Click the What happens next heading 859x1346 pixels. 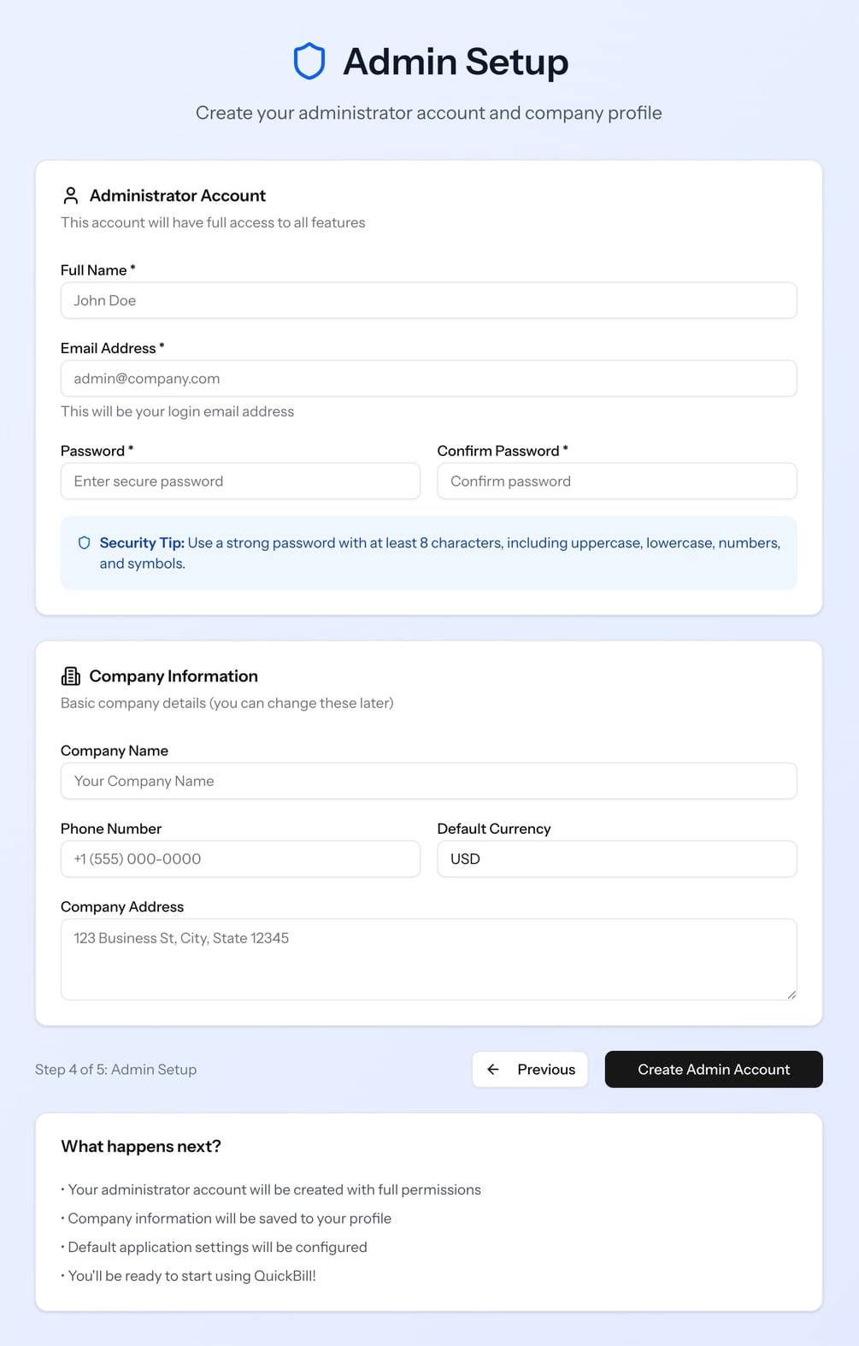tap(141, 1147)
